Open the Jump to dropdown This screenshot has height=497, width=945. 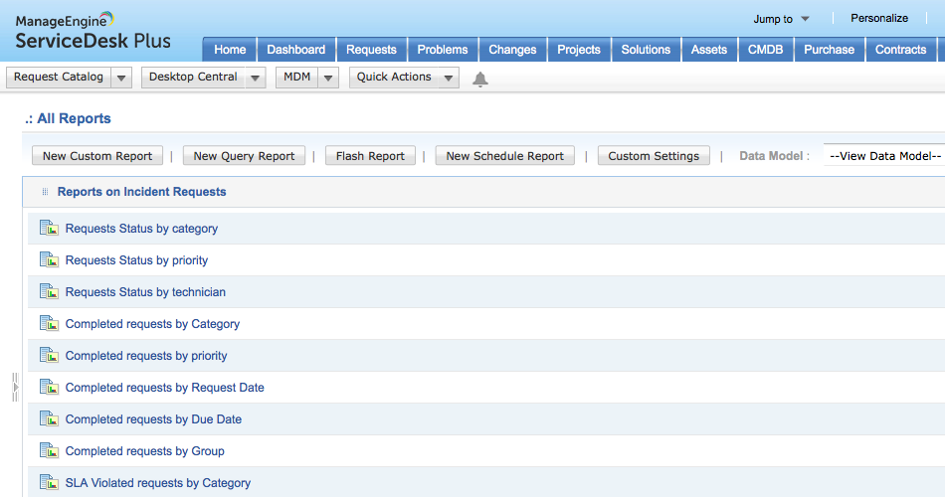click(x=781, y=19)
